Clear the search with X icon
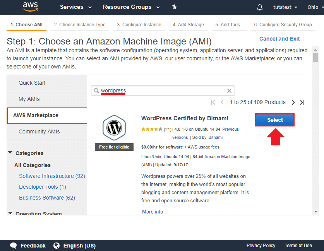Image resolution: width=324 pixels, height=251 pixels. (229, 90)
